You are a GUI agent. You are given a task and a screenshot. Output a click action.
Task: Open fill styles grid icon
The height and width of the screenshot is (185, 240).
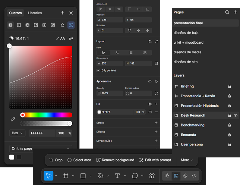coord(150,104)
